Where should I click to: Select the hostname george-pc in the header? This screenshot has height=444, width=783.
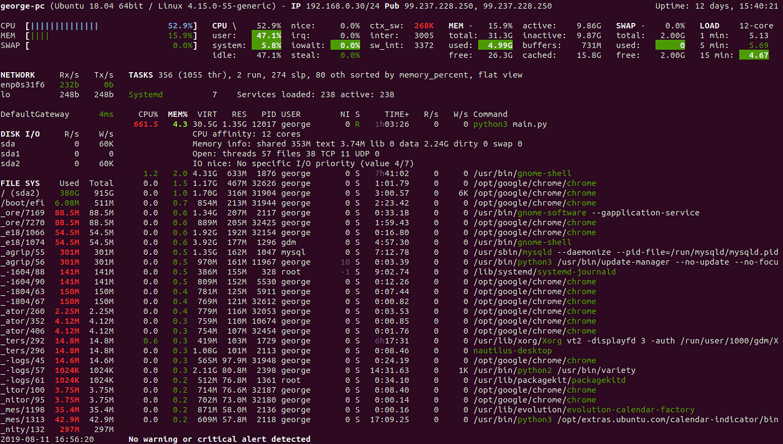[22, 6]
